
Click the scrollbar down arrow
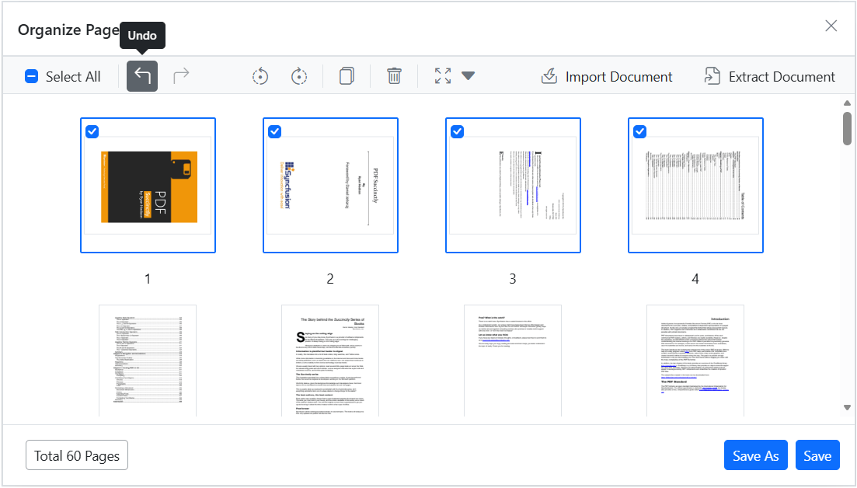pos(847,408)
